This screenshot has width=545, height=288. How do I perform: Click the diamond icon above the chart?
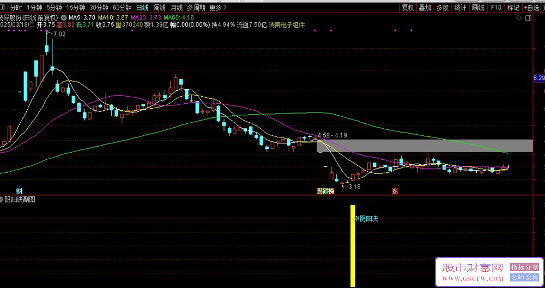click(x=519, y=18)
